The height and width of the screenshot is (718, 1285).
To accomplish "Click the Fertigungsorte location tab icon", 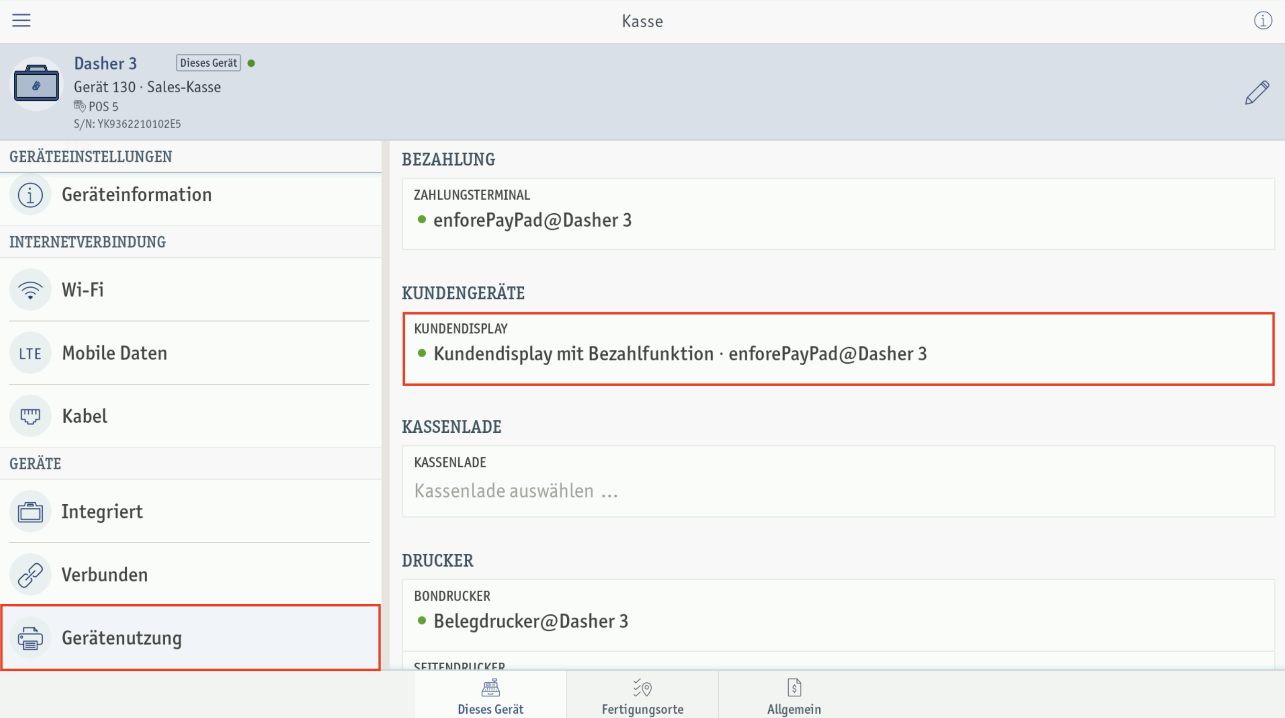I will tap(642, 688).
